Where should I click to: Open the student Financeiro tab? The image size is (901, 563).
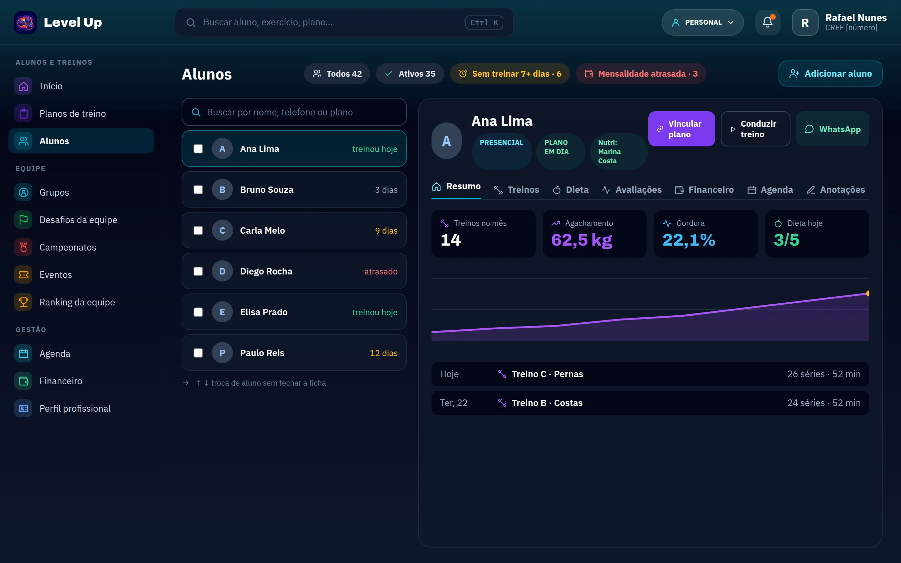pyautogui.click(x=704, y=190)
